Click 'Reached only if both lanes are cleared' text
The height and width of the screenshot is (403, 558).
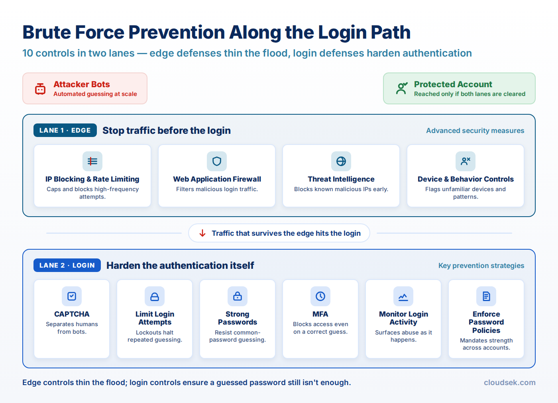[470, 94]
